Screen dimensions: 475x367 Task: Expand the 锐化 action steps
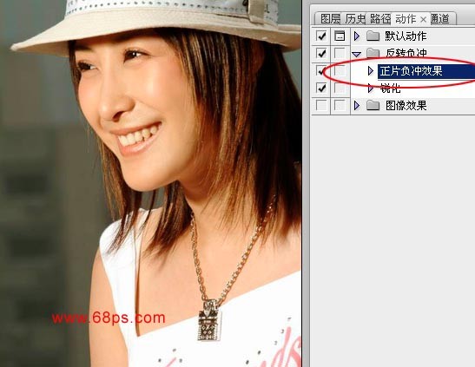[x=371, y=88]
